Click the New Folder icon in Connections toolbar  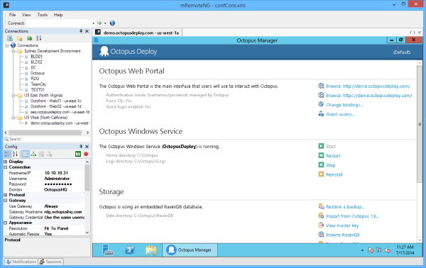tap(20, 38)
